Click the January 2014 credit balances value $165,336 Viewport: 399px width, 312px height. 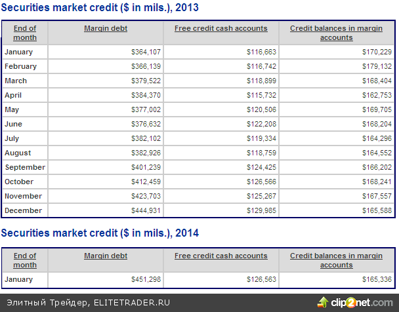pyautogui.click(x=377, y=280)
